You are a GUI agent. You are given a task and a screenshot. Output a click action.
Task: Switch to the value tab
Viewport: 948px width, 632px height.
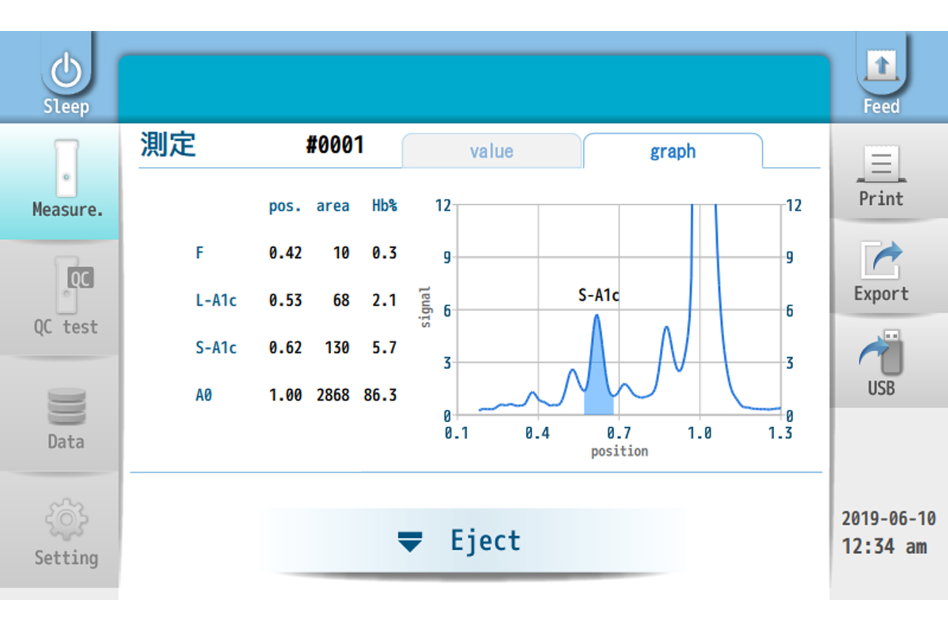coord(491,152)
